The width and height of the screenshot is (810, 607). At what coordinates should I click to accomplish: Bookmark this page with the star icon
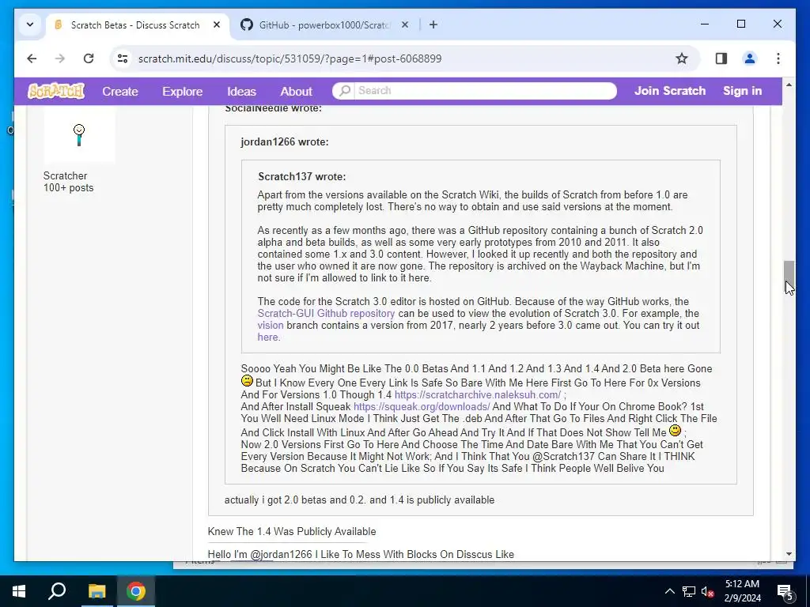(682, 58)
